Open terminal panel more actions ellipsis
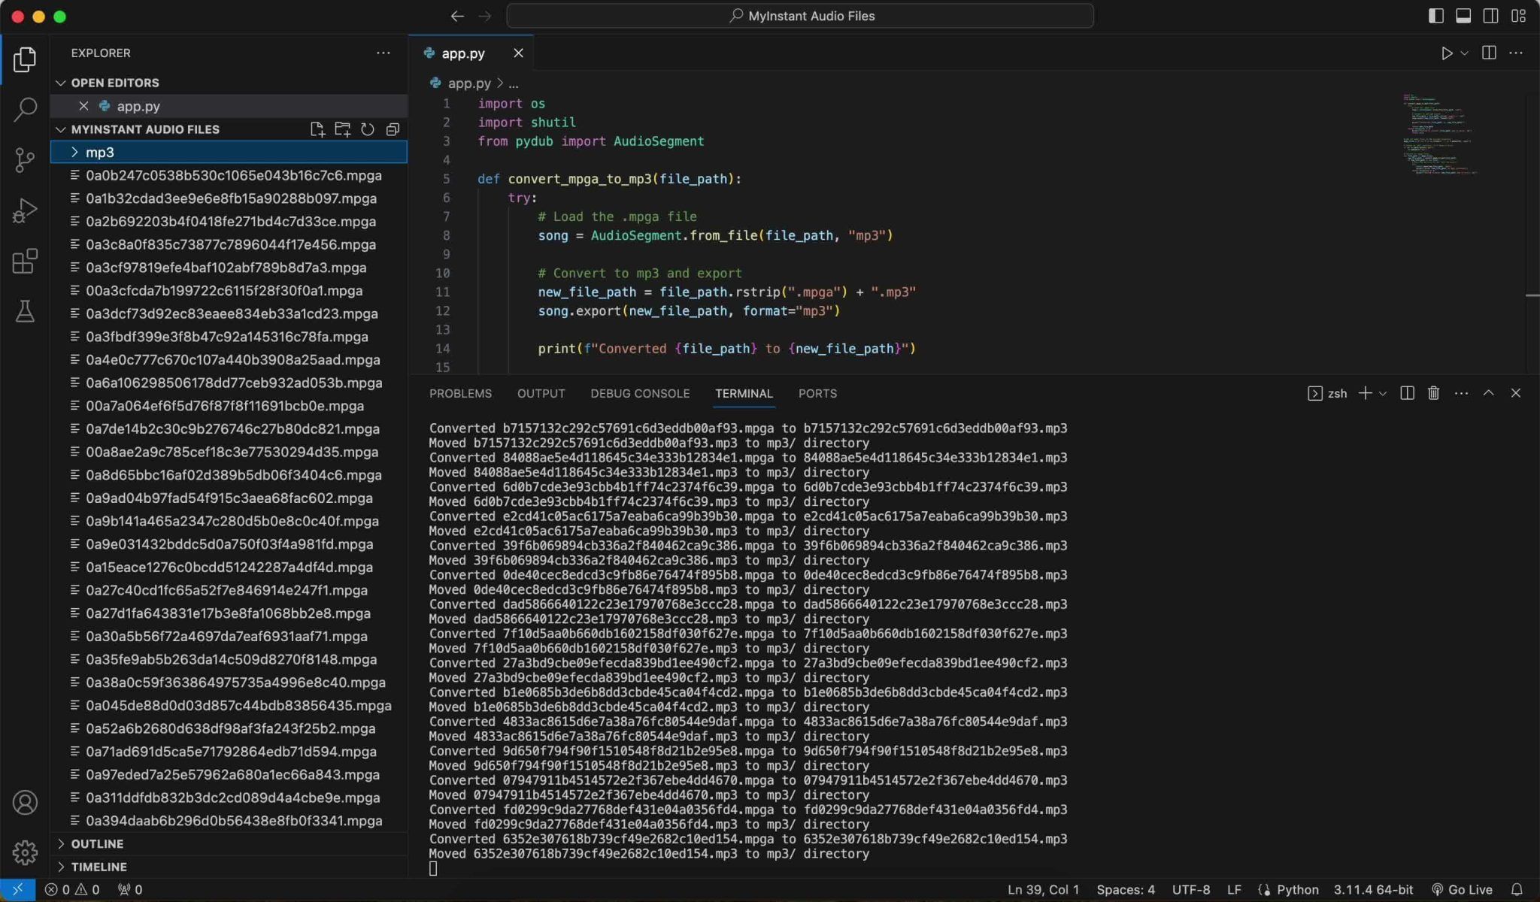The width and height of the screenshot is (1540, 902). 1461,393
